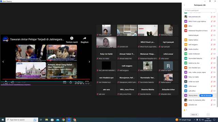Select participant rofiah nur kasih in list
Image resolution: width=218 pixels, height=122 pixels.
pyautogui.click(x=200, y=82)
